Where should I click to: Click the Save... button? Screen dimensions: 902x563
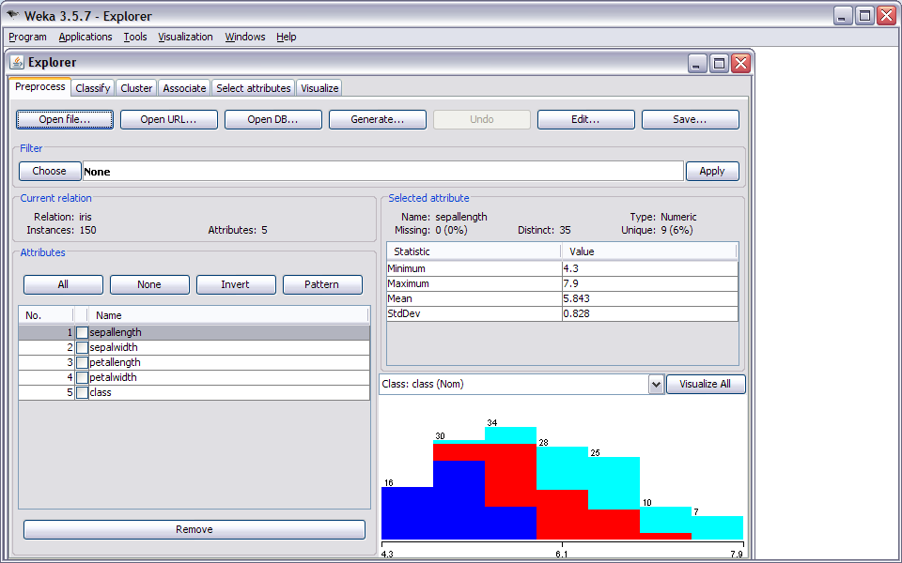(690, 119)
